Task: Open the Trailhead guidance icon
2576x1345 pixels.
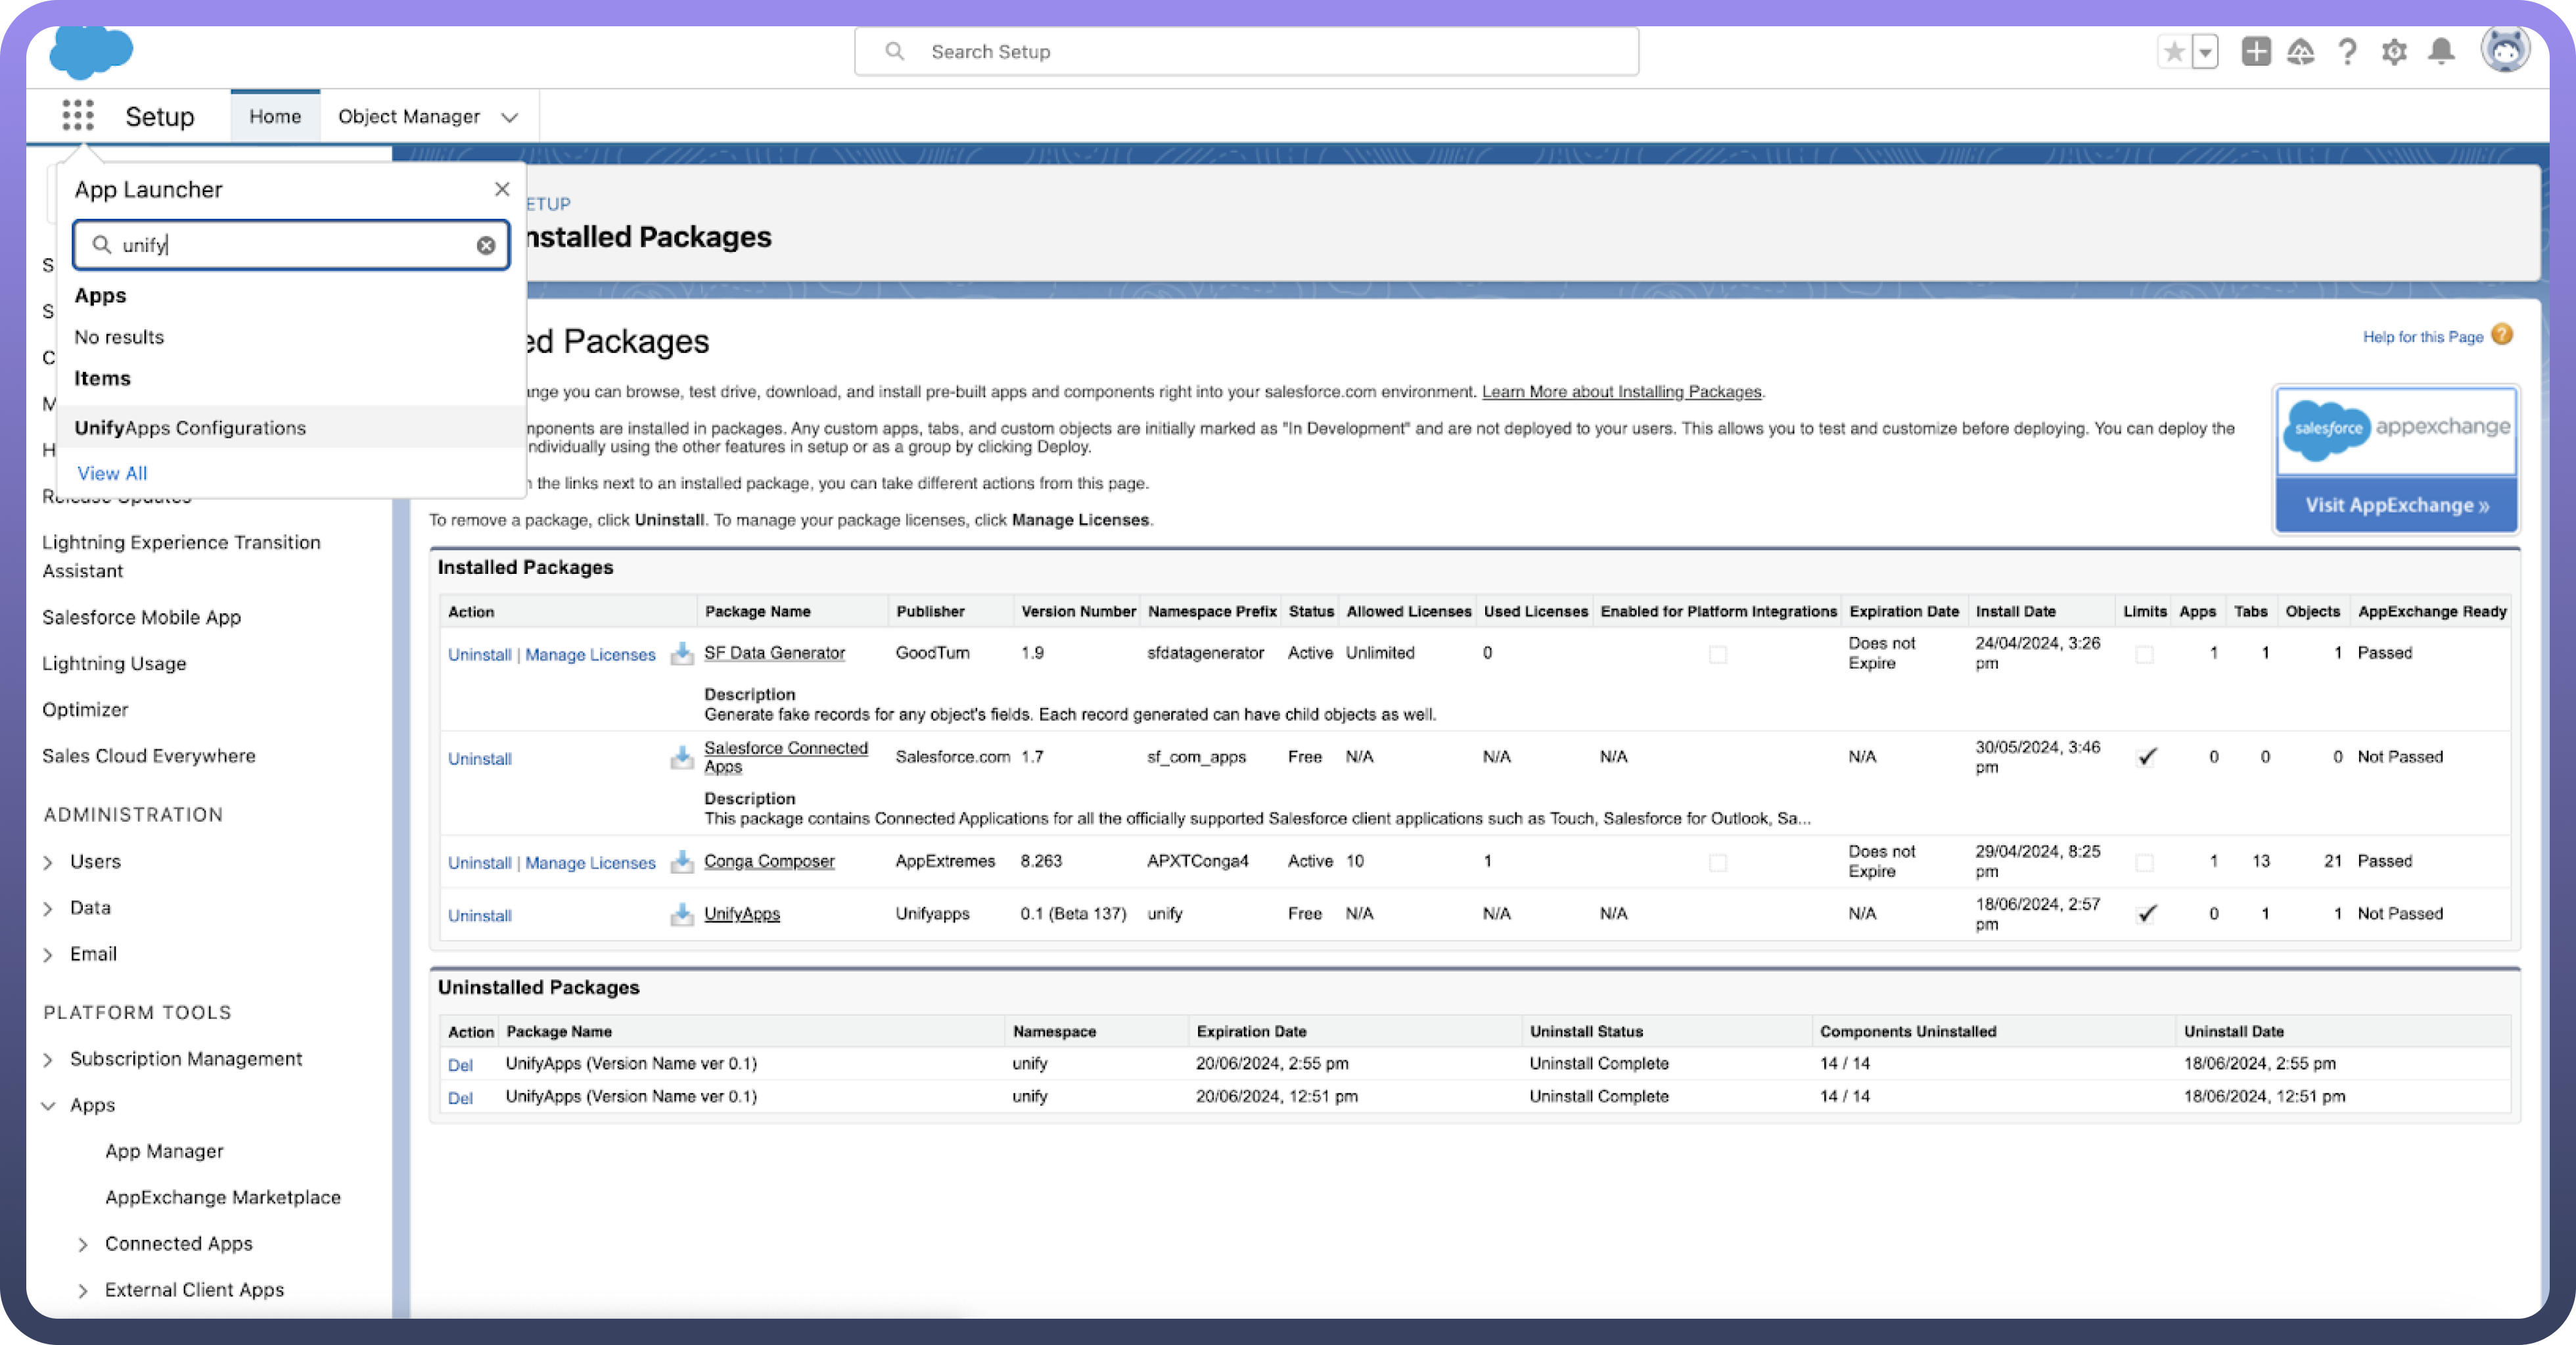Action: (x=2300, y=51)
